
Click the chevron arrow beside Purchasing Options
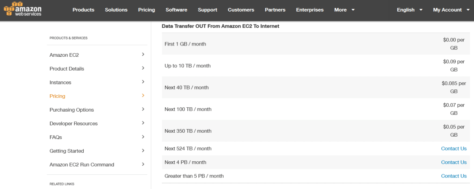[x=143, y=109]
